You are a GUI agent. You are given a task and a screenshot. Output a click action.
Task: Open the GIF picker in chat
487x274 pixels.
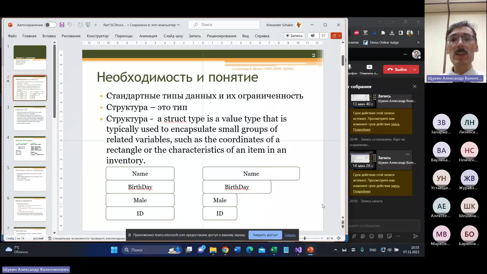click(380, 236)
